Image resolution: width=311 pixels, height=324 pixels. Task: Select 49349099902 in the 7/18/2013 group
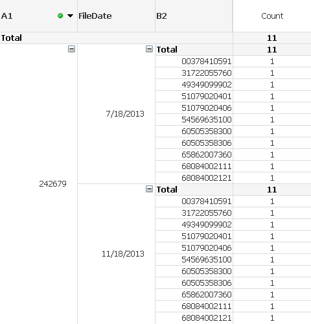click(207, 85)
